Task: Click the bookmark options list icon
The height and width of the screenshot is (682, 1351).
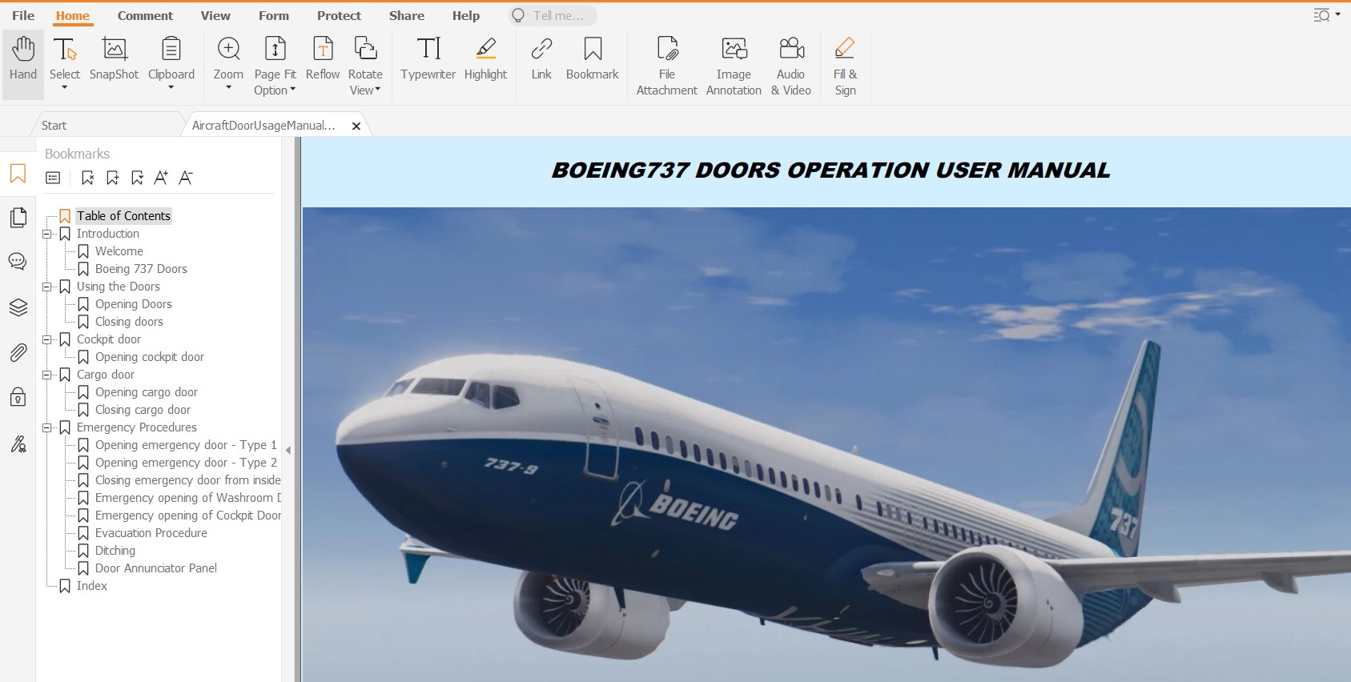Action: point(53,178)
